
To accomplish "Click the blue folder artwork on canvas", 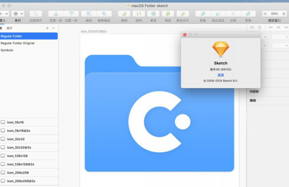I will (x=160, y=113).
